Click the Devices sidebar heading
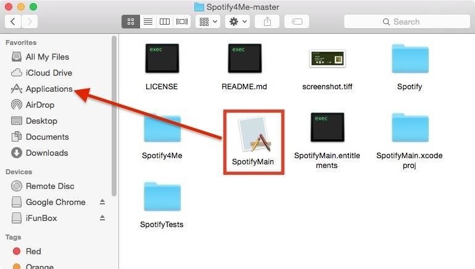Image resolution: width=475 pixels, height=269 pixels. [19, 172]
